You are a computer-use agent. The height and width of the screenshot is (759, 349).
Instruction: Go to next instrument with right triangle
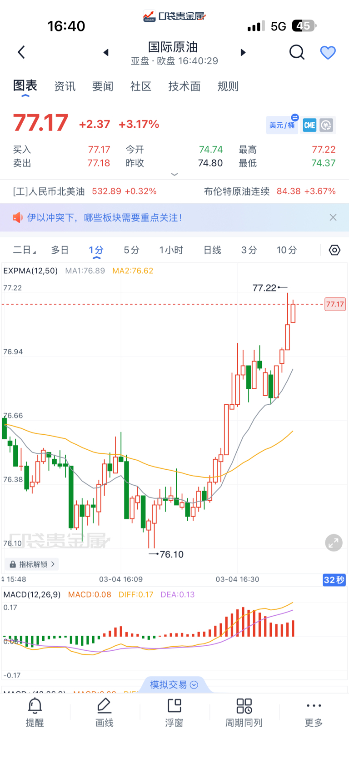[243, 52]
